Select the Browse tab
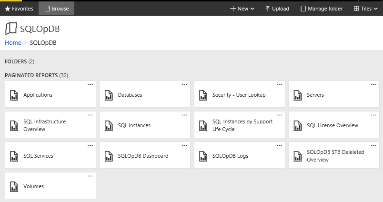 [56, 9]
